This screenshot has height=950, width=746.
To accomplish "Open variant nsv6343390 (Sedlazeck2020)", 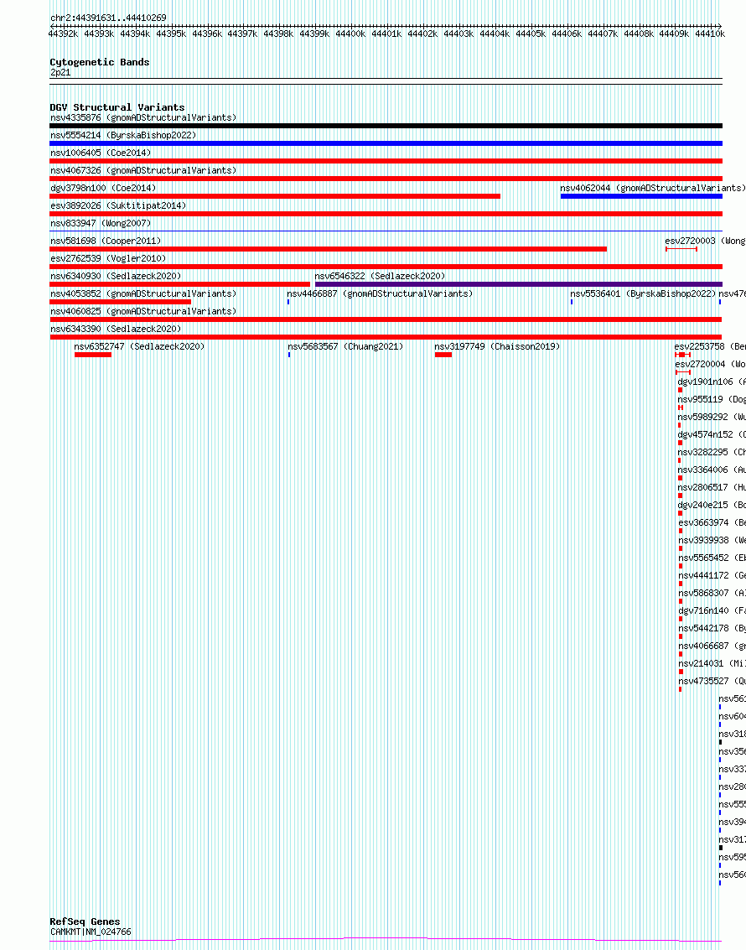I will (x=116, y=329).
